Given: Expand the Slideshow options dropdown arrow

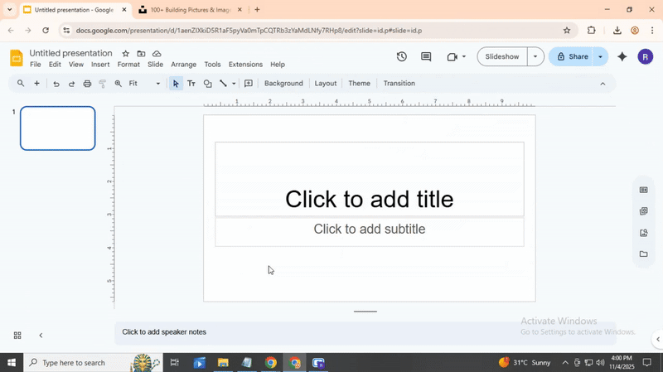Looking at the screenshot, I should tap(535, 57).
